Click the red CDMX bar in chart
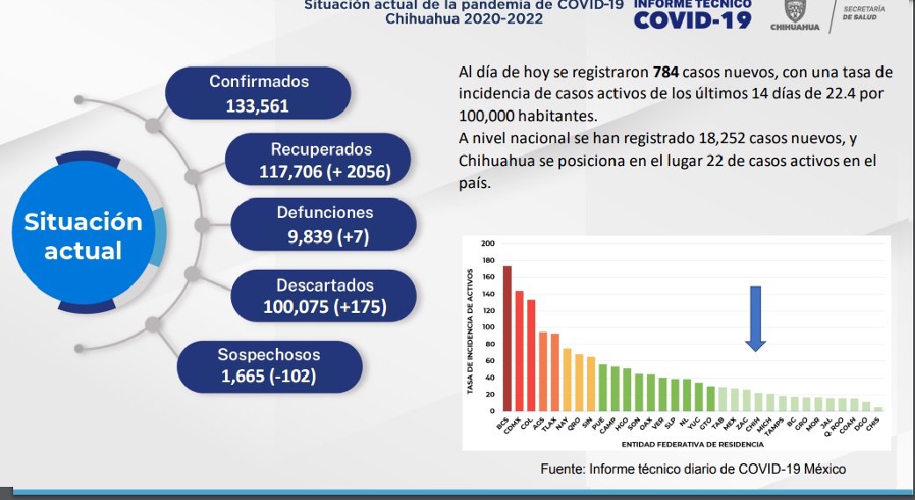Screen dimensions: 915x500 [x=519, y=351]
